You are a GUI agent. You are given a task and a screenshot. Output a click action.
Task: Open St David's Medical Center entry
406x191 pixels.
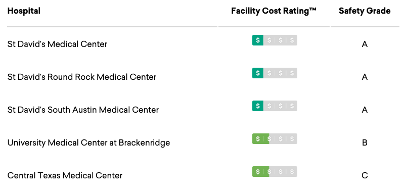pos(57,44)
